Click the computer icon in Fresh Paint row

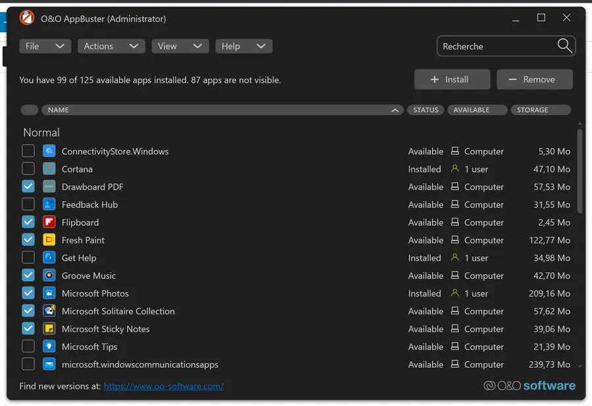[455, 240]
